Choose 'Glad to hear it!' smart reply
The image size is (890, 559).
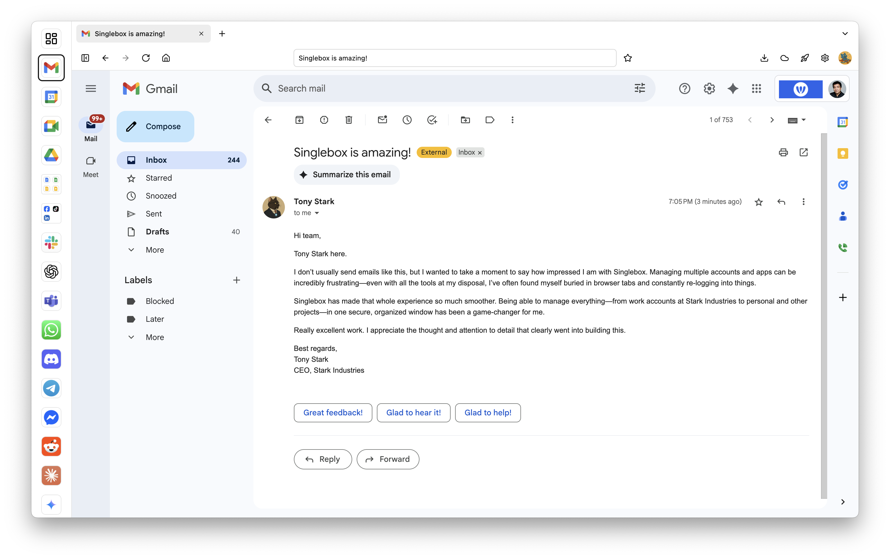click(x=413, y=413)
